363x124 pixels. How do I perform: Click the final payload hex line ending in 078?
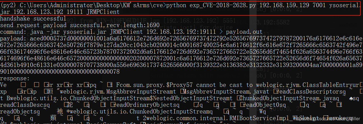60,72
